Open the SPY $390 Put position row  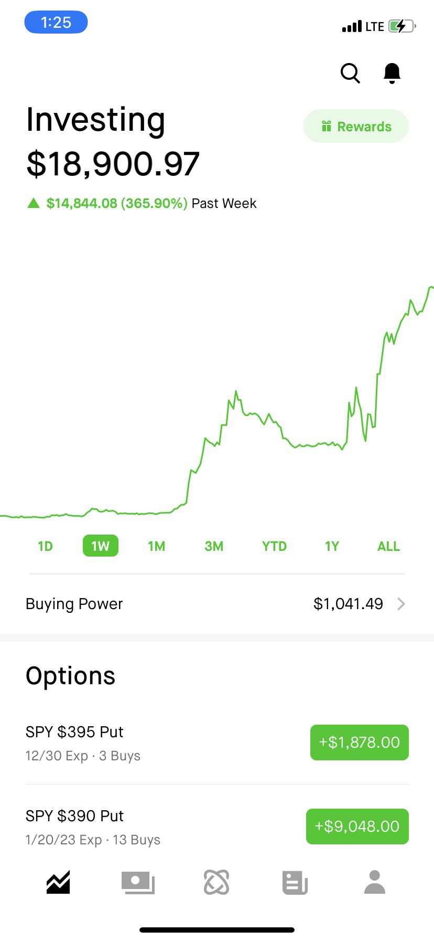(131, 827)
